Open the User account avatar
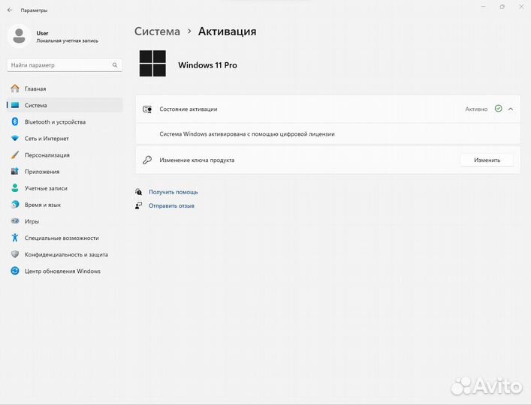The height and width of the screenshot is (405, 531). [x=19, y=36]
